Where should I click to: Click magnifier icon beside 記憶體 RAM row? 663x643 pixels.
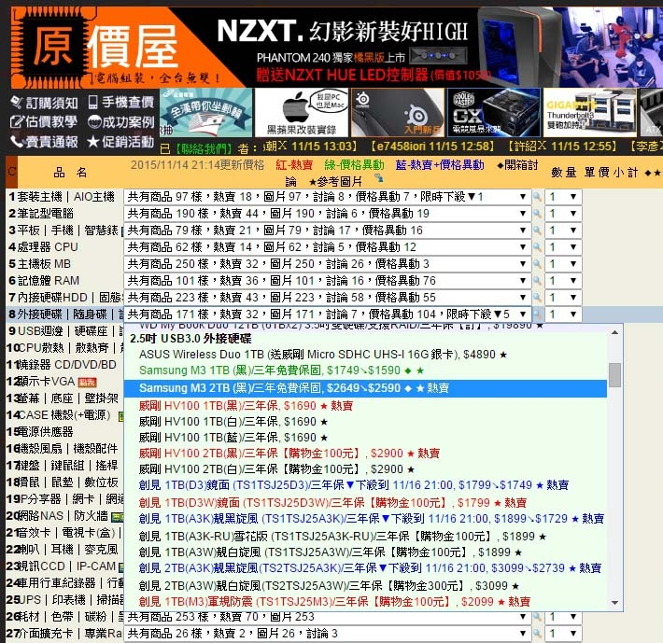click(x=537, y=281)
